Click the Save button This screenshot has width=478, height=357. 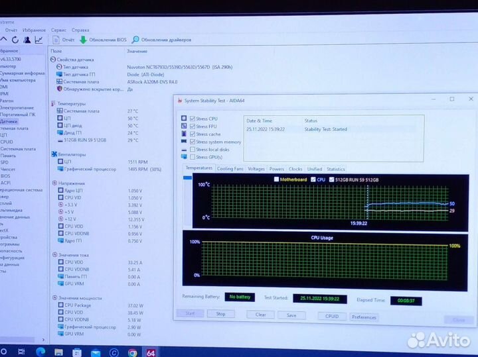(291, 315)
